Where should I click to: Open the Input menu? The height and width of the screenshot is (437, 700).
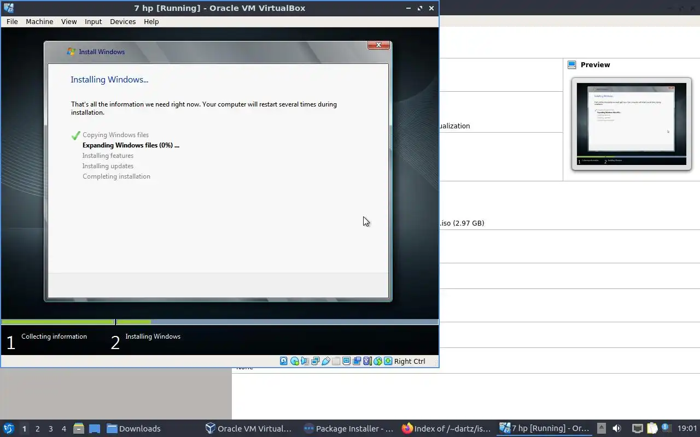93,21
